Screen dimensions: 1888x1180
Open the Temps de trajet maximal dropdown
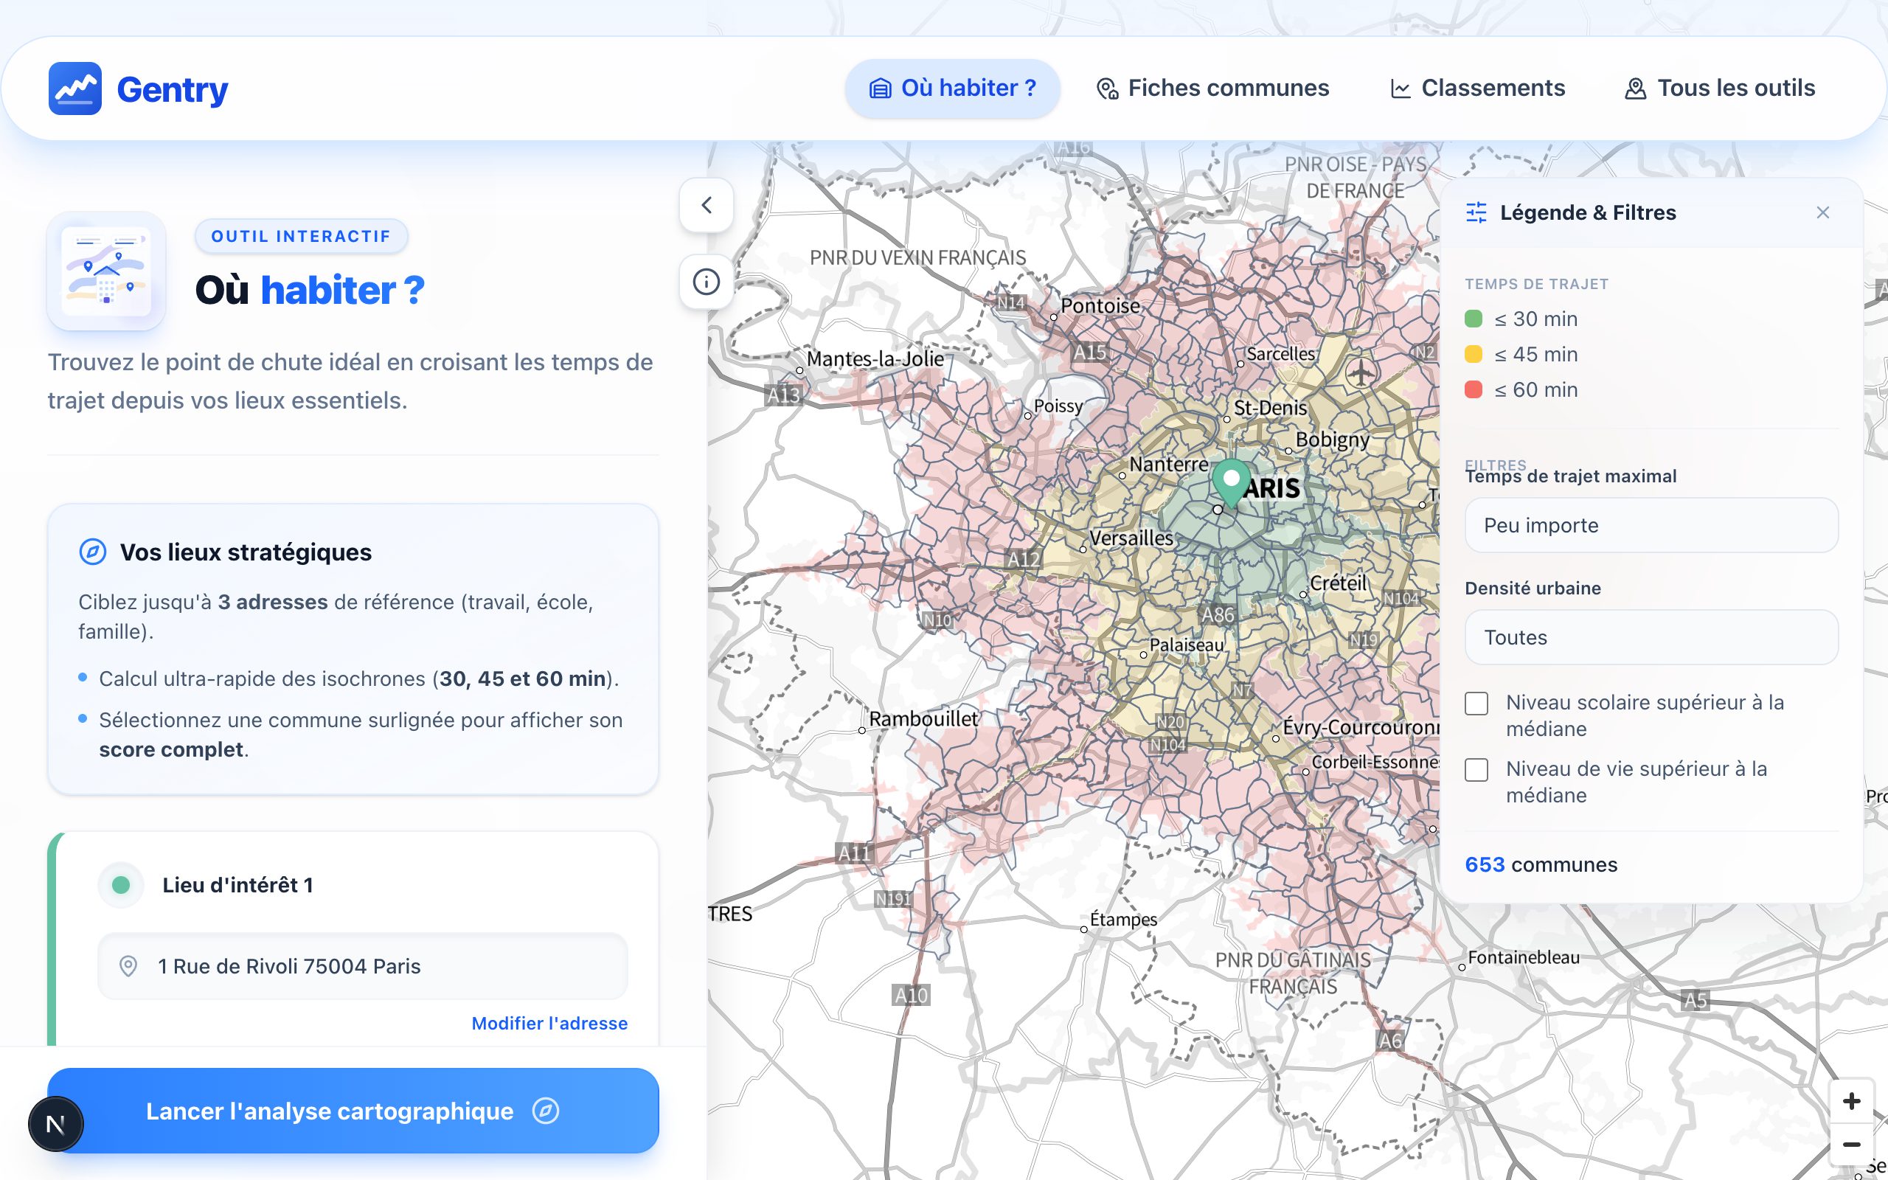(x=1651, y=525)
